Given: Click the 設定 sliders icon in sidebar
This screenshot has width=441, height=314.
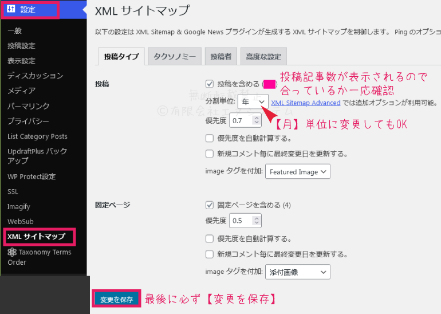Looking at the screenshot, I should click(11, 9).
